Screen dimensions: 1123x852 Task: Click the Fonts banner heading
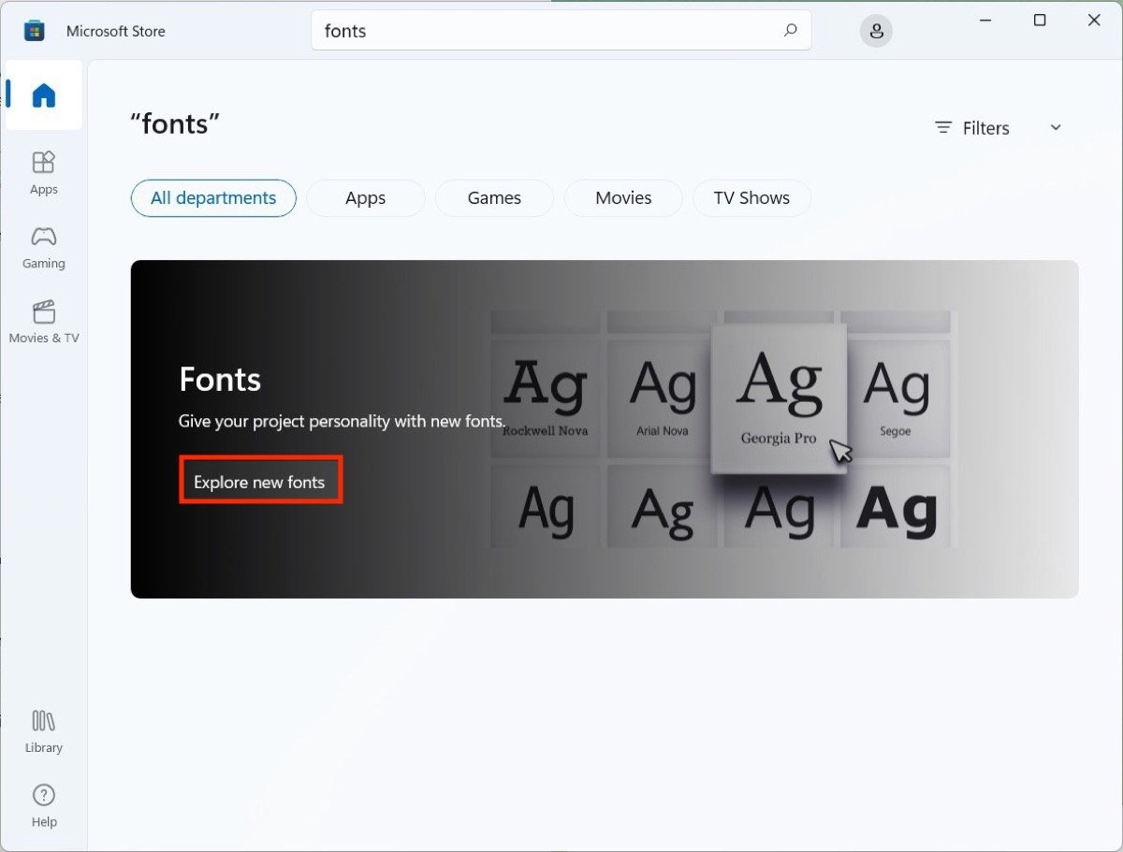220,380
